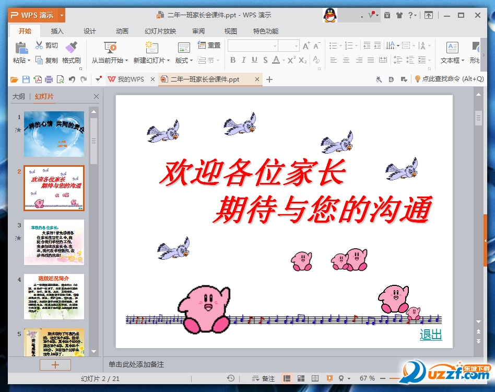Click the zoom out minus button
Viewport: 495px width, 392px height.
click(383, 378)
